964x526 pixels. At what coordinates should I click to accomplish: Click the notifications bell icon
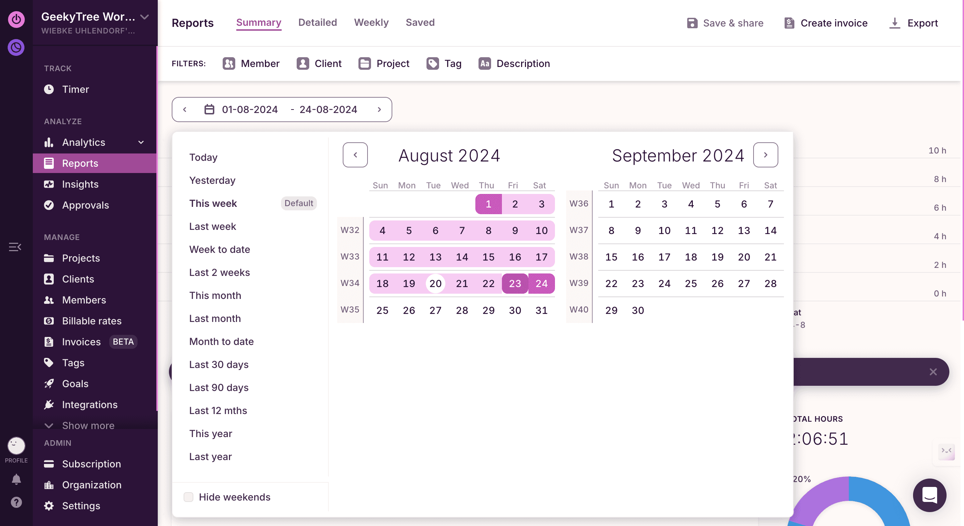[16, 479]
